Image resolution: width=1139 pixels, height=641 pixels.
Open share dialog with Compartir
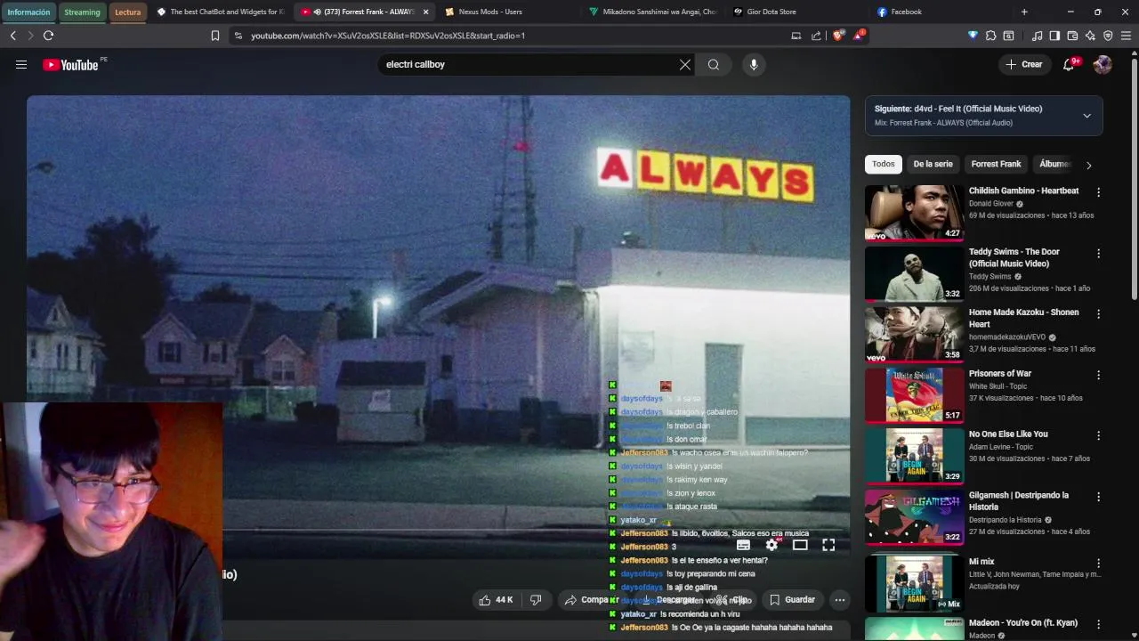591,600
